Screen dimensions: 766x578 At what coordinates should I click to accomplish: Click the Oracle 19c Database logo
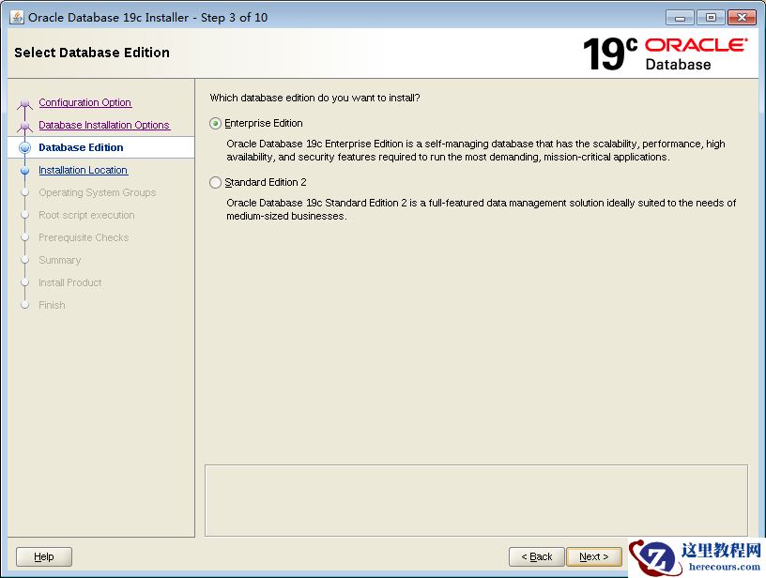coord(665,53)
